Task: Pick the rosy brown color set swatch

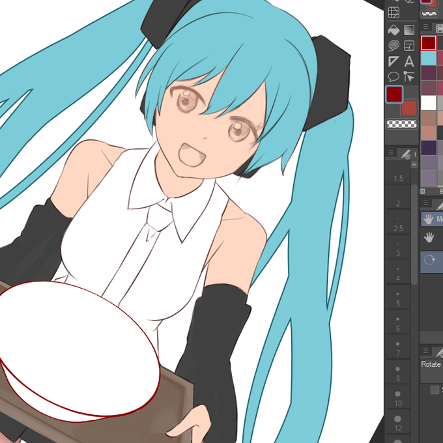Action: pos(429,117)
